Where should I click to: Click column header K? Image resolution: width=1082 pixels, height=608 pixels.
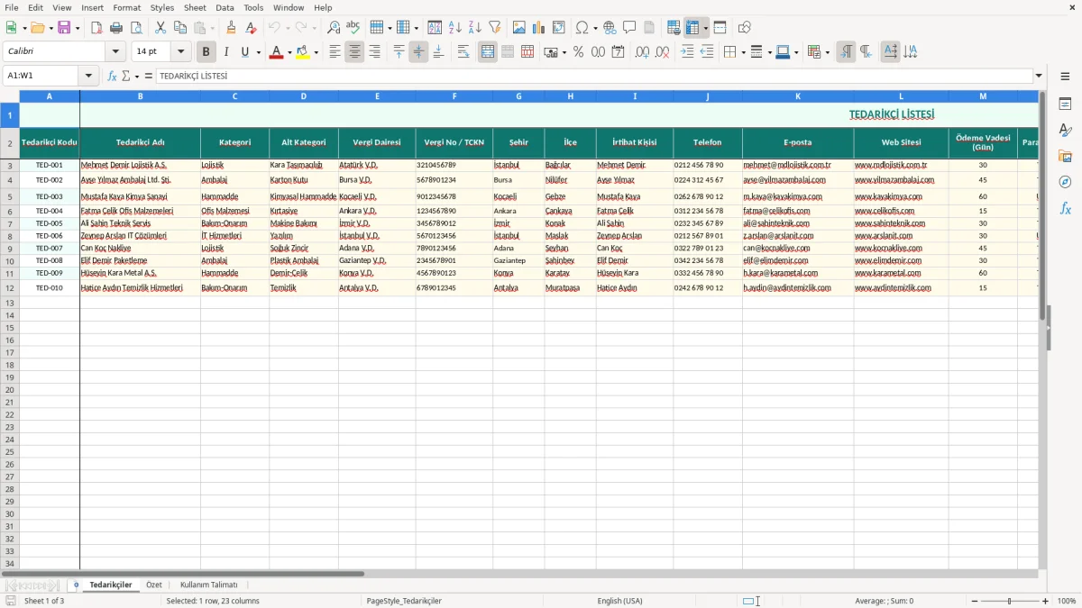click(798, 95)
